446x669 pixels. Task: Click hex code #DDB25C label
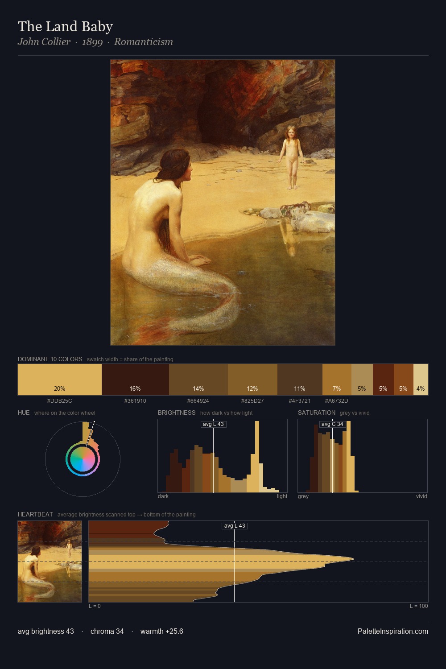60,401
